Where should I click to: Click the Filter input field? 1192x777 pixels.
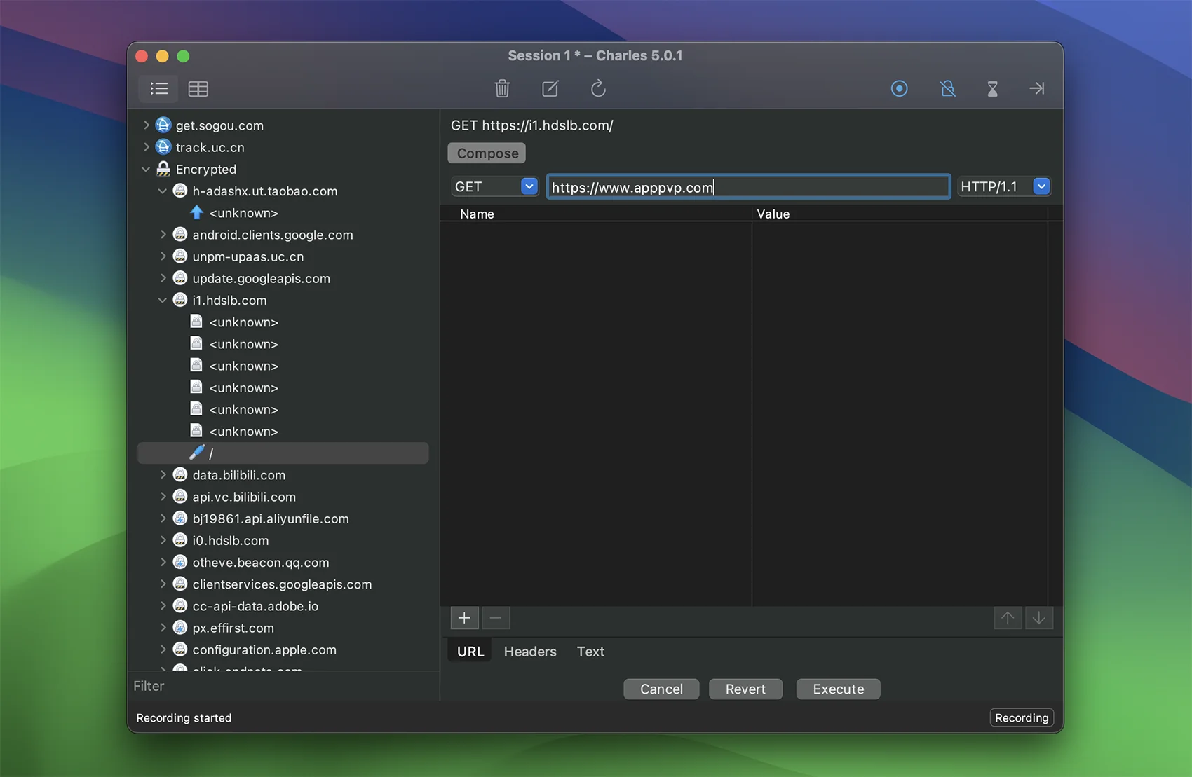click(x=280, y=686)
